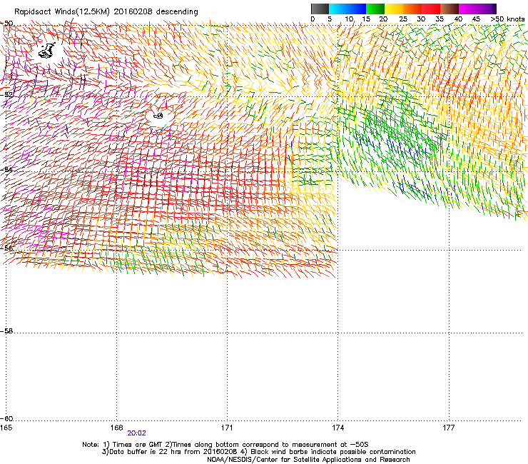Click the '-52' latitude axis label
This screenshot has height=464, width=528.
point(6,95)
